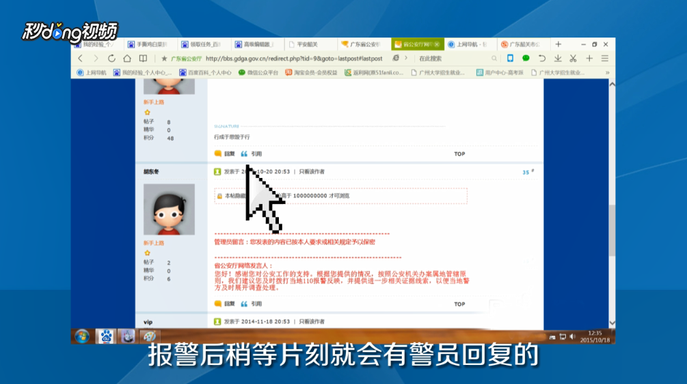Switch to the 上网导航 tab
The image size is (687, 384).
click(470, 44)
